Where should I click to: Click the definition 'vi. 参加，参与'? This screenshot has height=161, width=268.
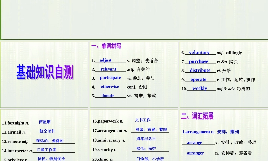[141, 78]
